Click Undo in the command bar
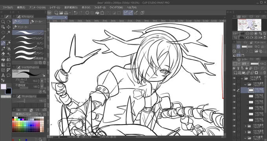Image resolution: width=267 pixels, height=141 pixels. point(76,13)
